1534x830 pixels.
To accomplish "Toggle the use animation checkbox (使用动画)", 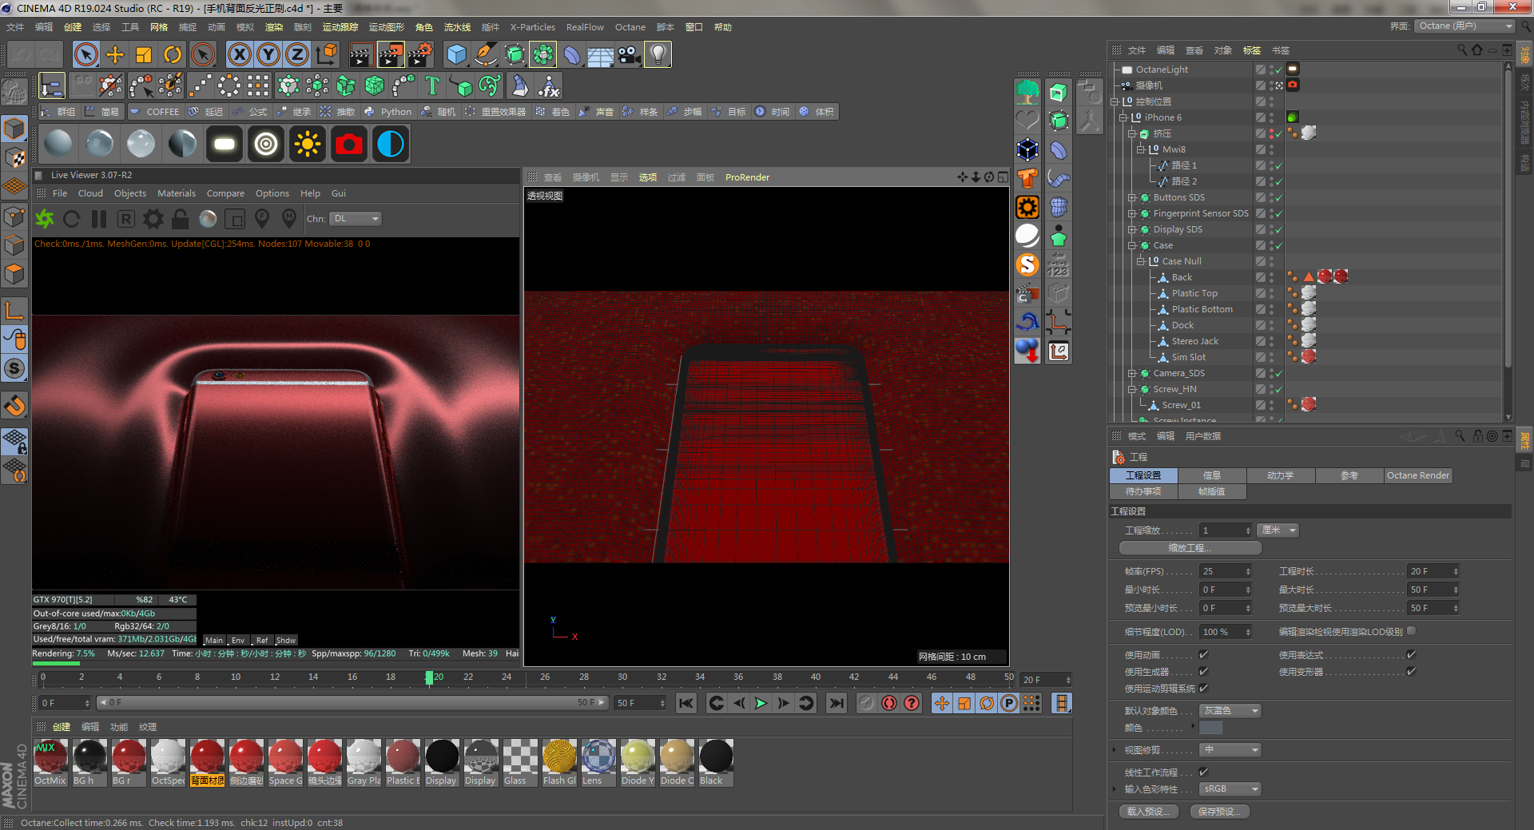I will coord(1204,655).
